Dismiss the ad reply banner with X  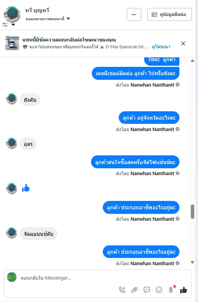183,44
